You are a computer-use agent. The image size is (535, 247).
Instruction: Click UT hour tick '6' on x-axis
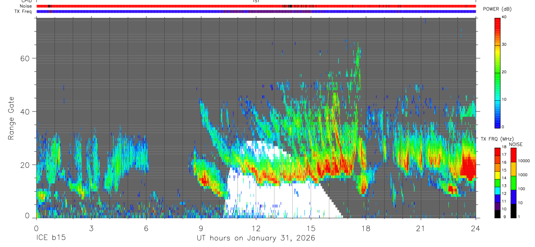coord(146,228)
